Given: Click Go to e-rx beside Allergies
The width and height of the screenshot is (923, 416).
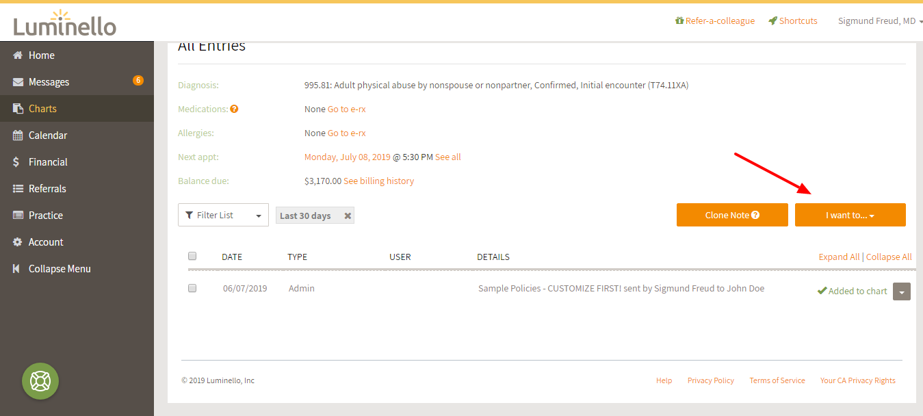Looking at the screenshot, I should pos(346,133).
